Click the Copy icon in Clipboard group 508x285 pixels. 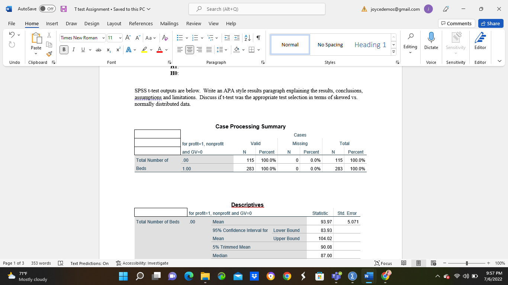tap(49, 45)
